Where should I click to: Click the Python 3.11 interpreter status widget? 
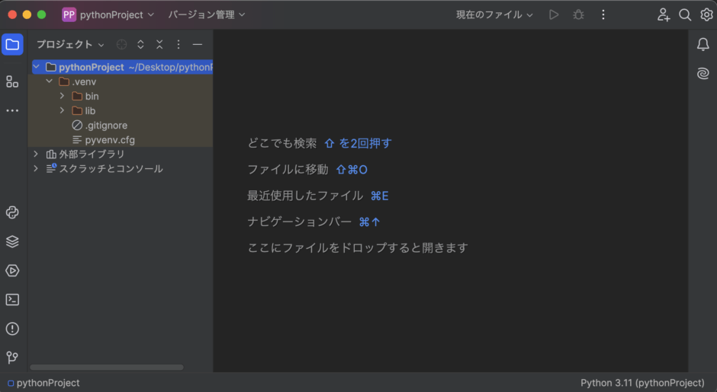click(642, 383)
